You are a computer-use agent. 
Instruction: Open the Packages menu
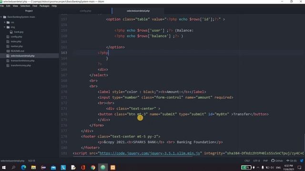point(44,6)
